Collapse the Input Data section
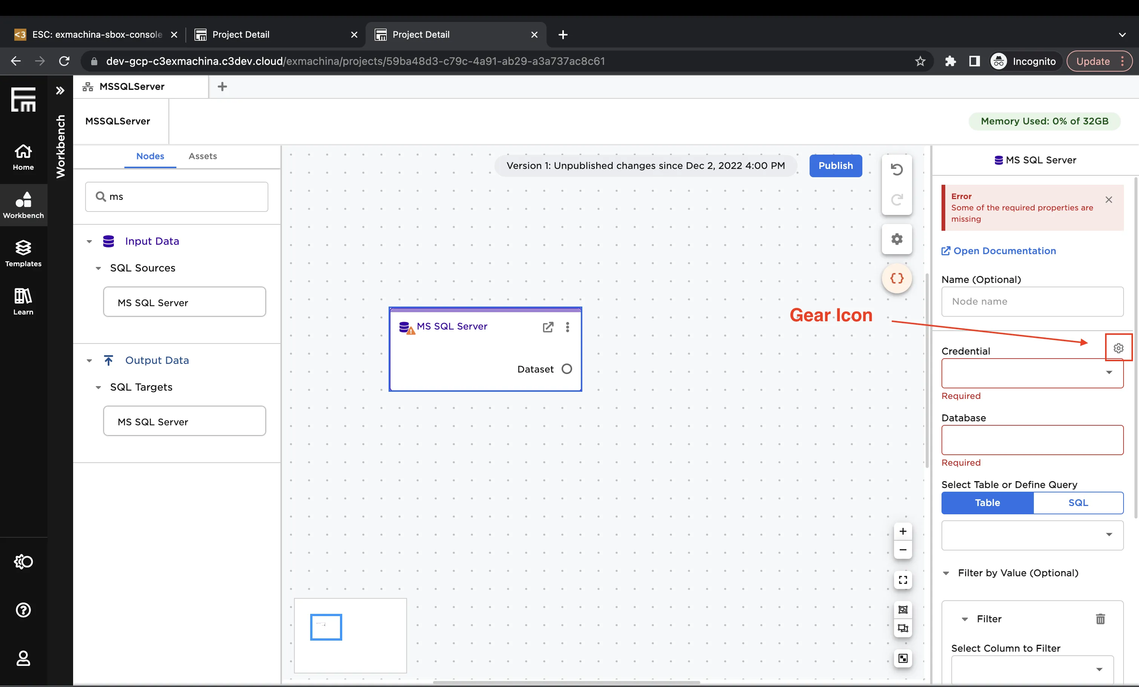Screen dimensions: 1139x687 point(89,241)
